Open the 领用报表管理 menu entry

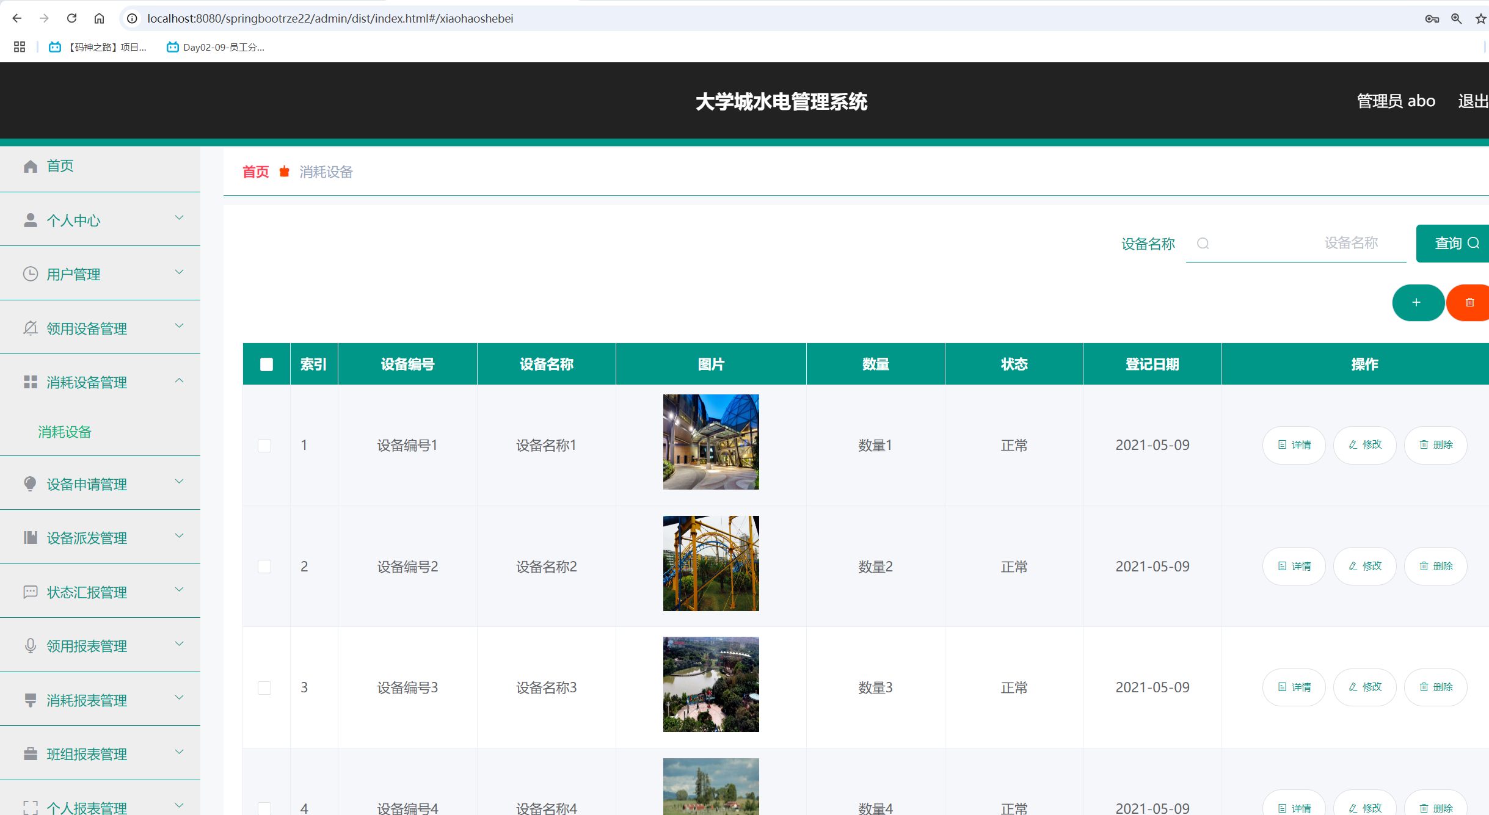coord(86,646)
